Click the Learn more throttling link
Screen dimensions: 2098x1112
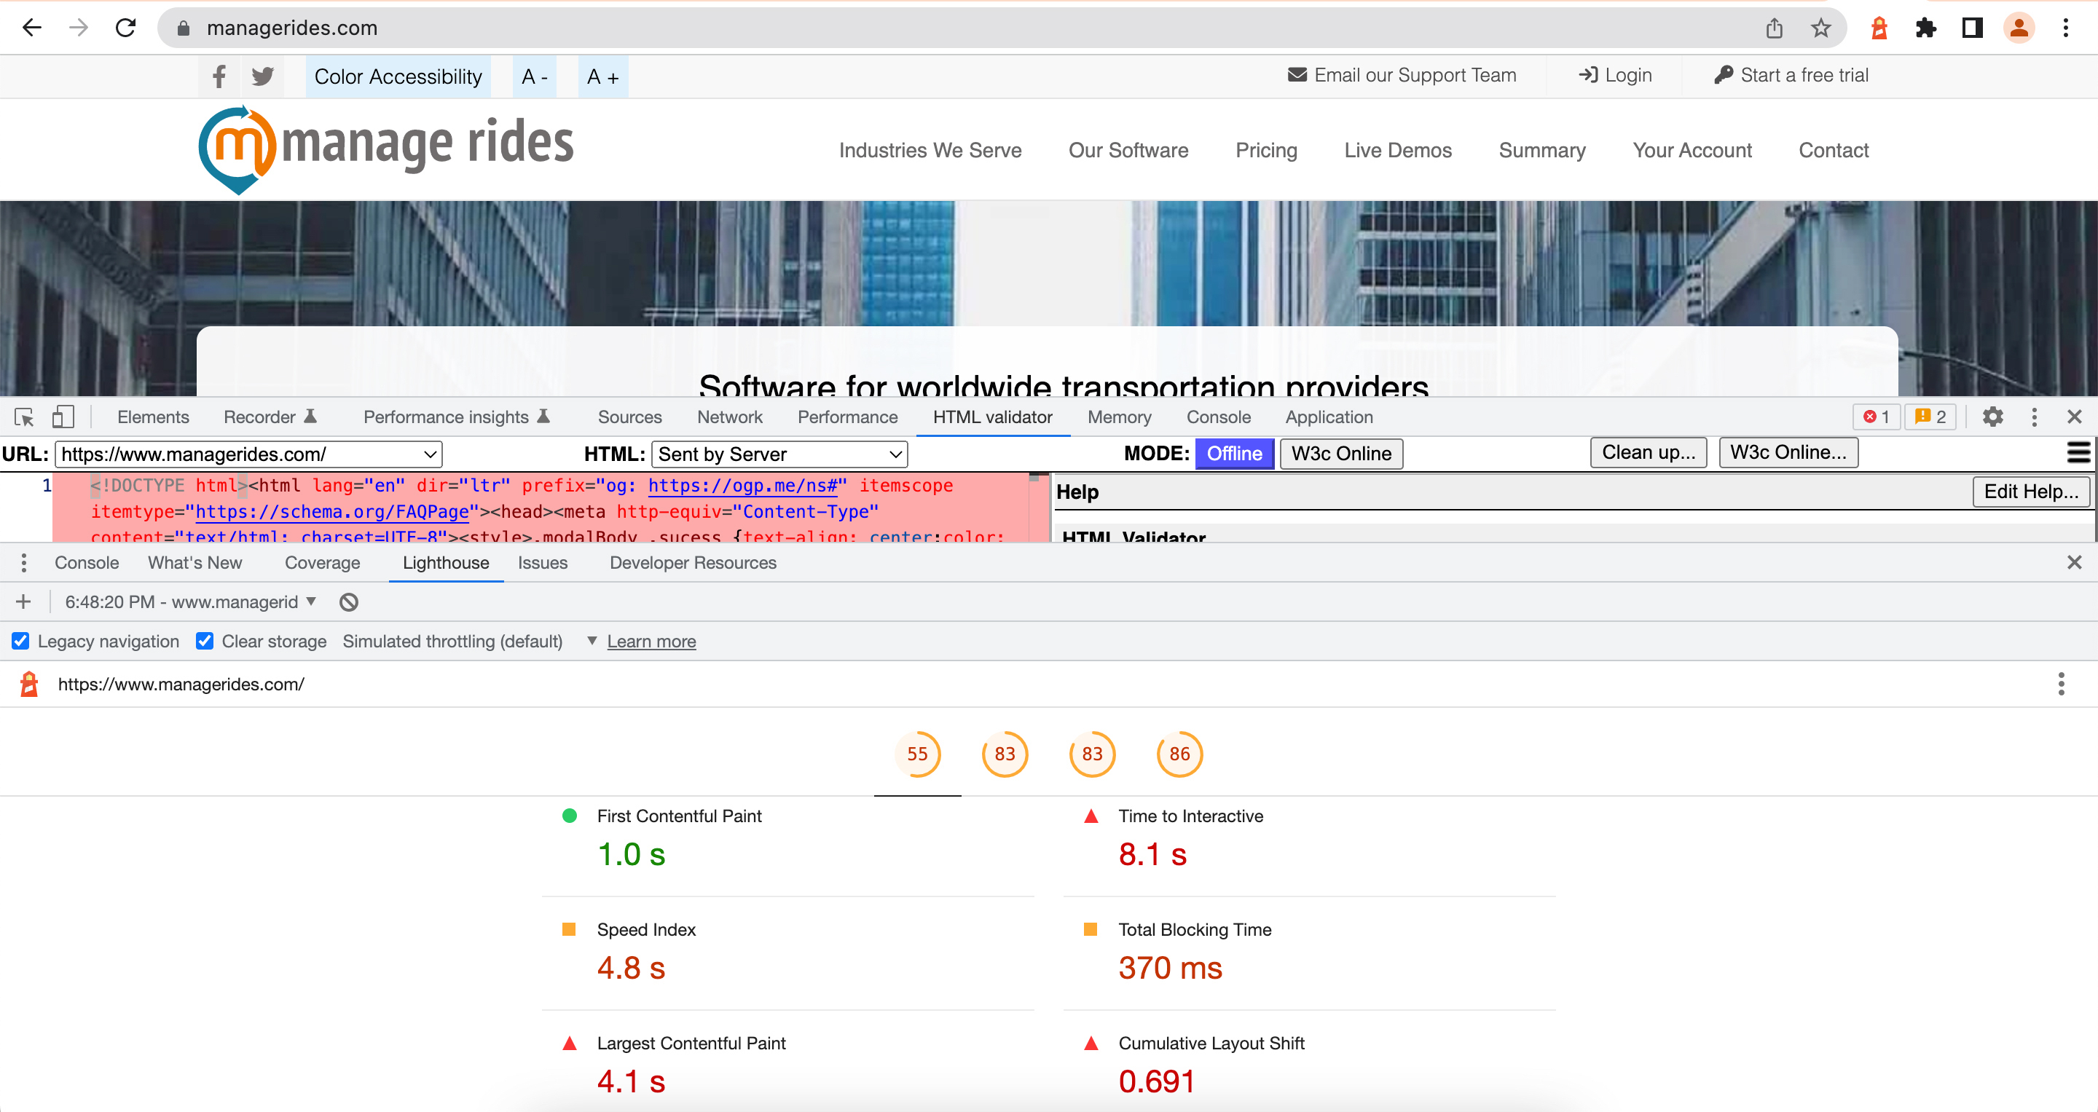point(651,641)
